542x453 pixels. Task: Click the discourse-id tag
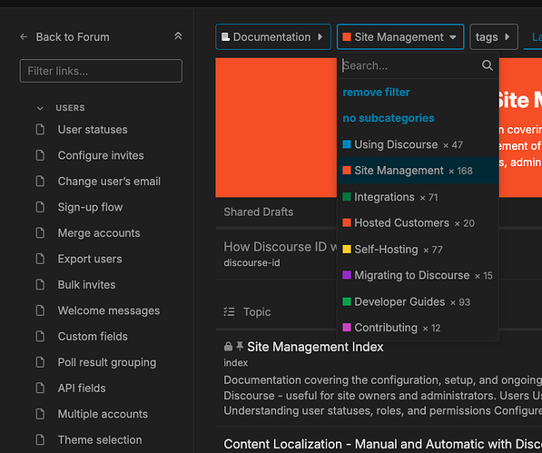tap(251, 262)
